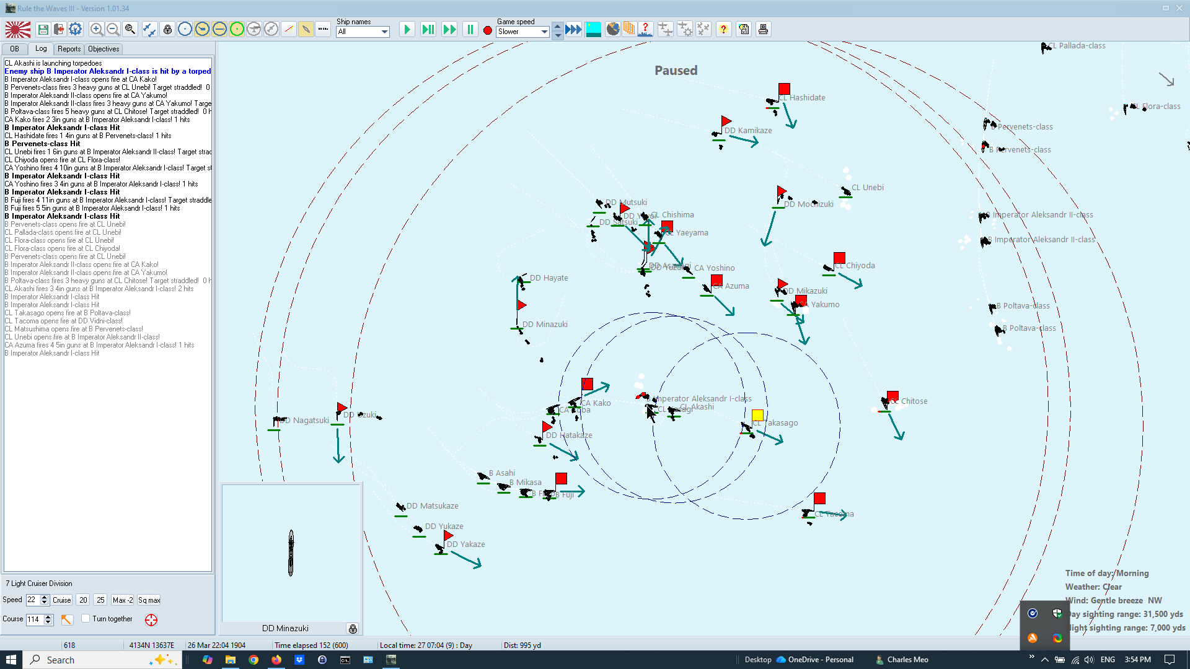
Task: Switch to the Log tab
Action: (41, 48)
